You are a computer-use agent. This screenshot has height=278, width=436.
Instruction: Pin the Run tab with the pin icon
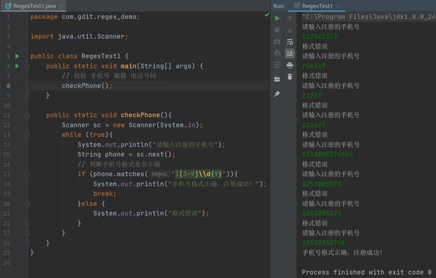click(x=277, y=94)
